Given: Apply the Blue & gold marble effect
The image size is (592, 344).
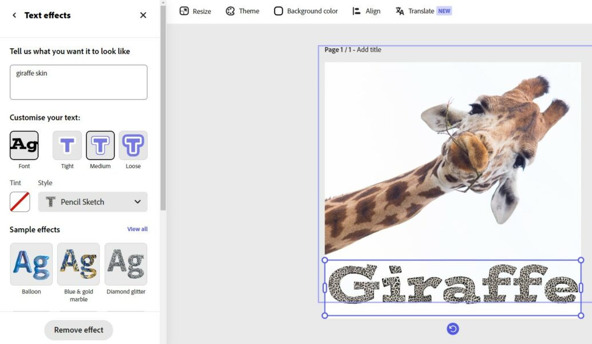Looking at the screenshot, I should 78,264.
